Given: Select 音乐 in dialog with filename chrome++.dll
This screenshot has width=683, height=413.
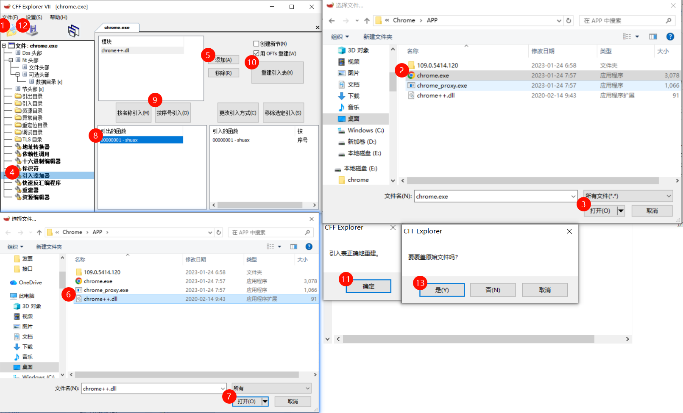Looking at the screenshot, I should pos(23,357).
